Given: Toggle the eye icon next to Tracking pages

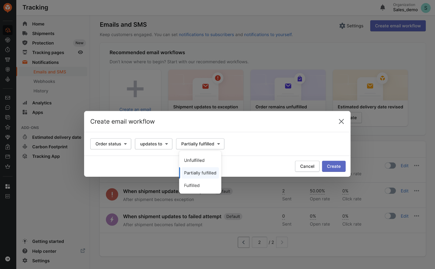Looking at the screenshot, I should click(80, 52).
